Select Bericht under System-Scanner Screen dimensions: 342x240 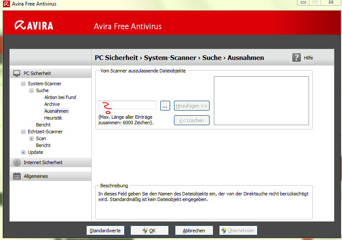[x=43, y=125]
